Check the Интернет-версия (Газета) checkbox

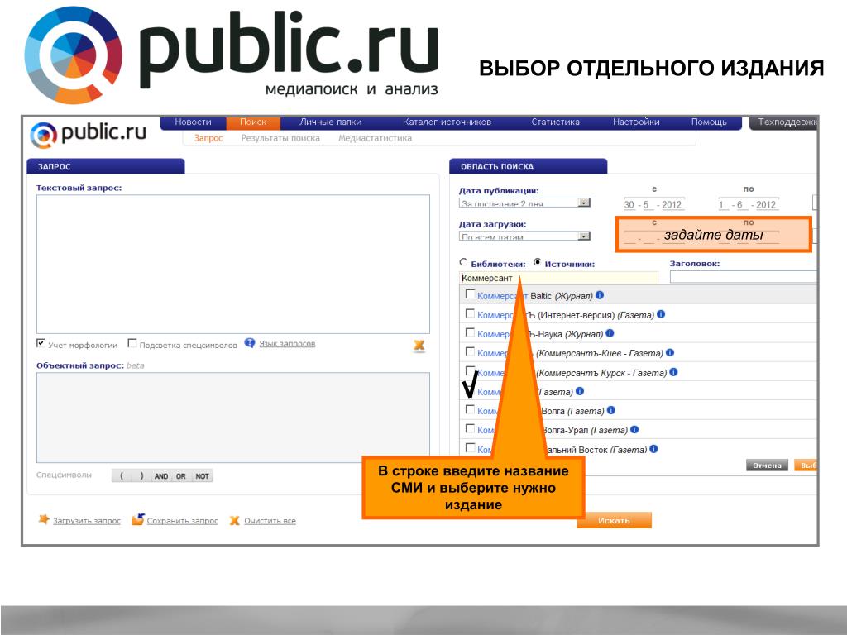pyautogui.click(x=470, y=313)
